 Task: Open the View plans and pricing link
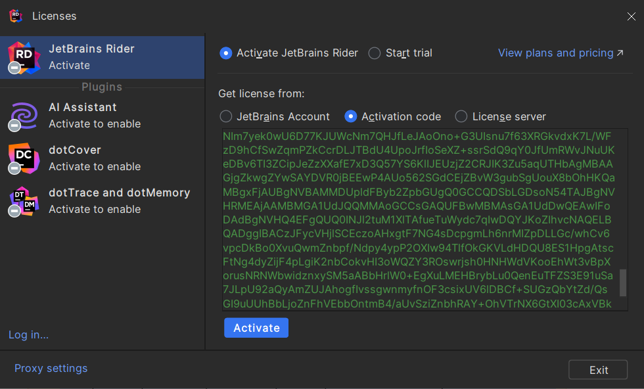[555, 53]
